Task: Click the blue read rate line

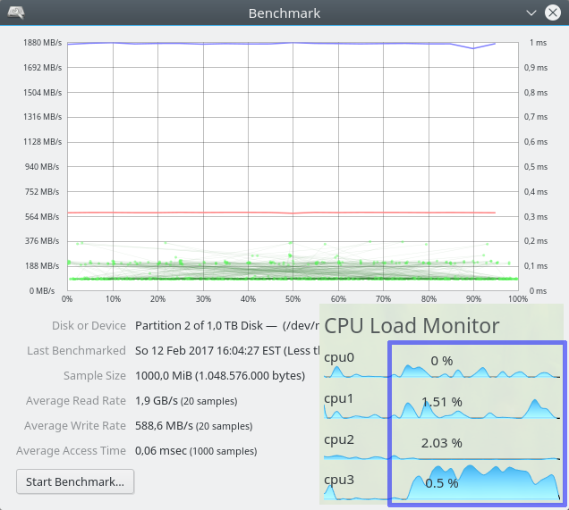Action: coord(281,44)
